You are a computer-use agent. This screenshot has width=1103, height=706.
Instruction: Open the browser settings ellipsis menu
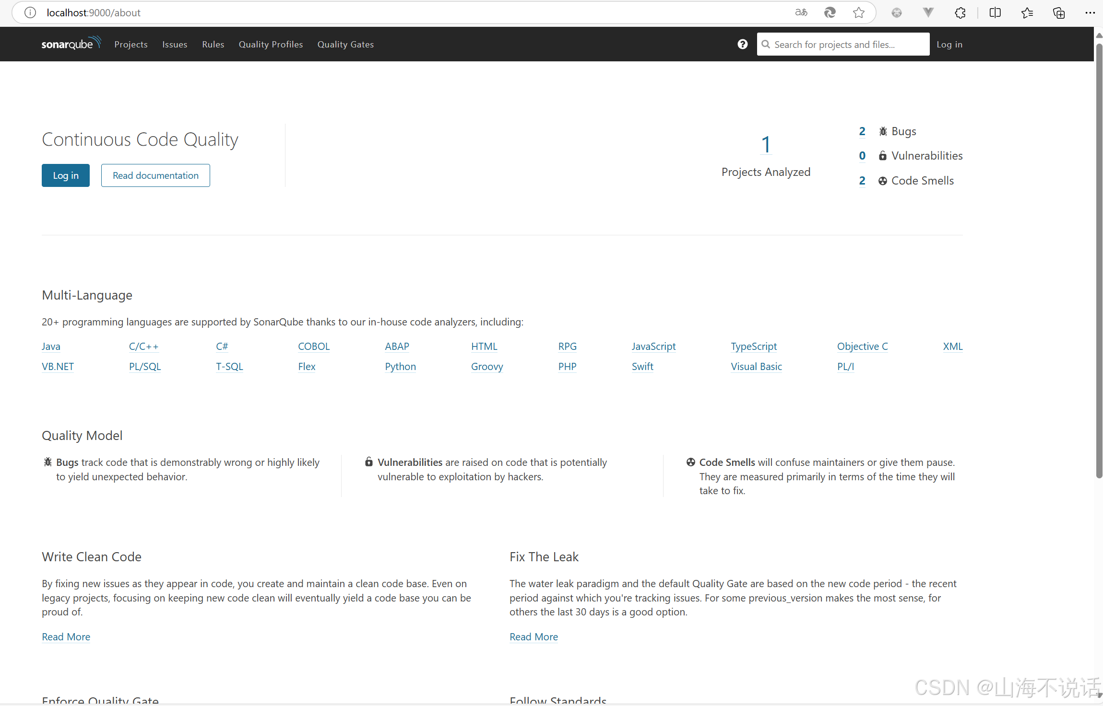click(1090, 12)
